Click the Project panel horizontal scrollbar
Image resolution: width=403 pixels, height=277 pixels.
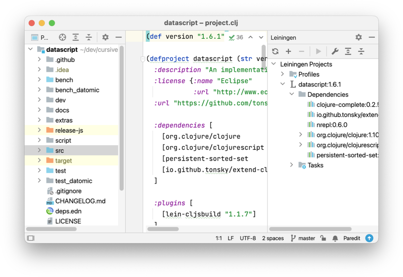[x=52, y=229]
